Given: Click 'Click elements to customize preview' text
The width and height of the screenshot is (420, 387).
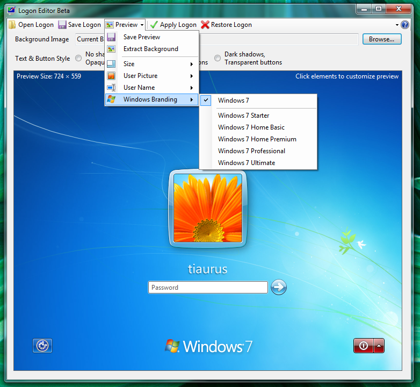Looking at the screenshot, I should [347, 76].
